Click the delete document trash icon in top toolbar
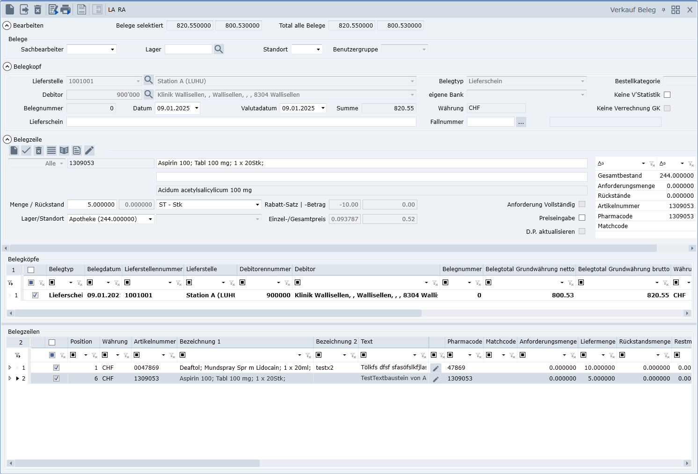 [38, 9]
